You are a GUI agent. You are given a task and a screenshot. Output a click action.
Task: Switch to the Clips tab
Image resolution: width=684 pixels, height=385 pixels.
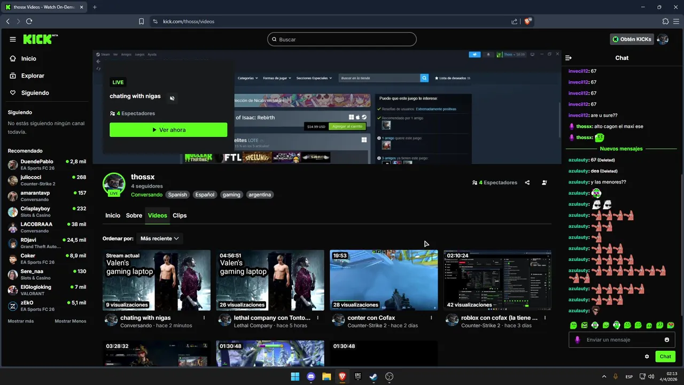pos(180,215)
